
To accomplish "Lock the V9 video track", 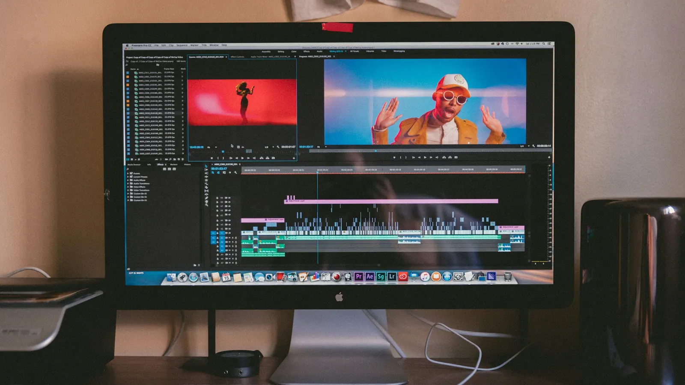I will pos(217,198).
